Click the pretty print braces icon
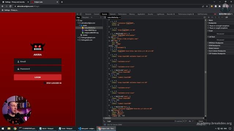Viewport: 234px width, 131px height. pos(105,124)
